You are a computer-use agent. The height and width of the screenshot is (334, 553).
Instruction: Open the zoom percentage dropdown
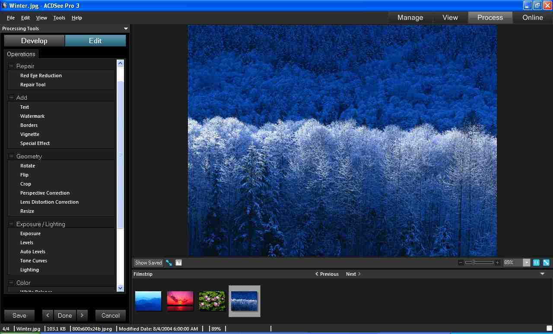pyautogui.click(x=526, y=262)
